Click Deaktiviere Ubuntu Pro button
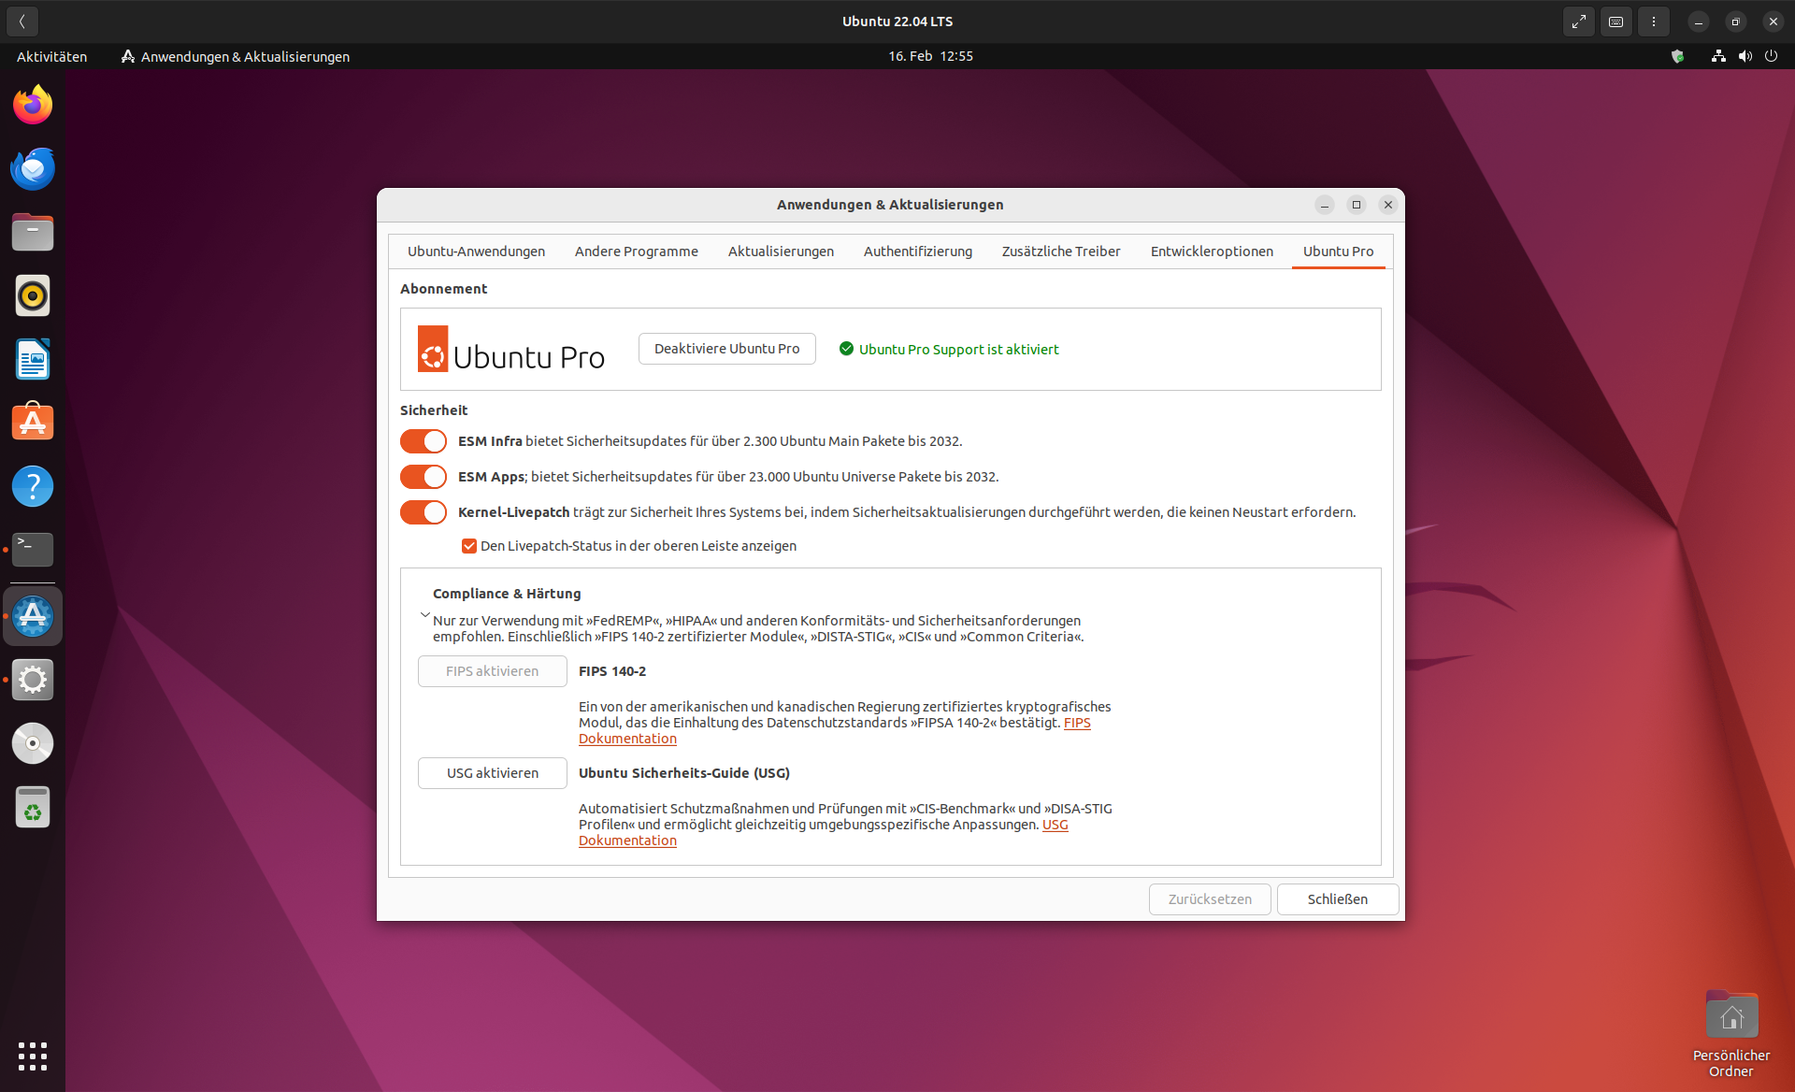The height and width of the screenshot is (1092, 1795). 726,349
